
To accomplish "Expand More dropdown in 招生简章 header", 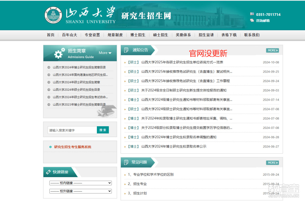I will pyautogui.click(x=105, y=53).
